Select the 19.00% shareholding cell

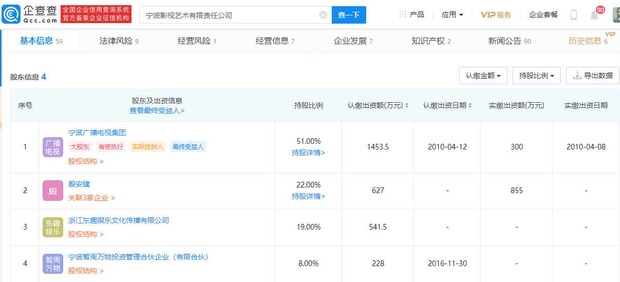point(308,227)
